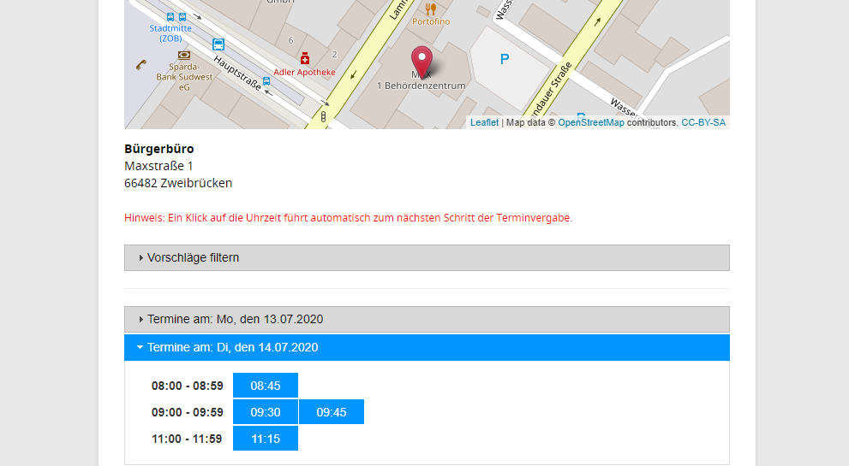Image resolution: width=849 pixels, height=466 pixels.
Task: Pick the 11:15 appointment time
Action: tap(266, 439)
